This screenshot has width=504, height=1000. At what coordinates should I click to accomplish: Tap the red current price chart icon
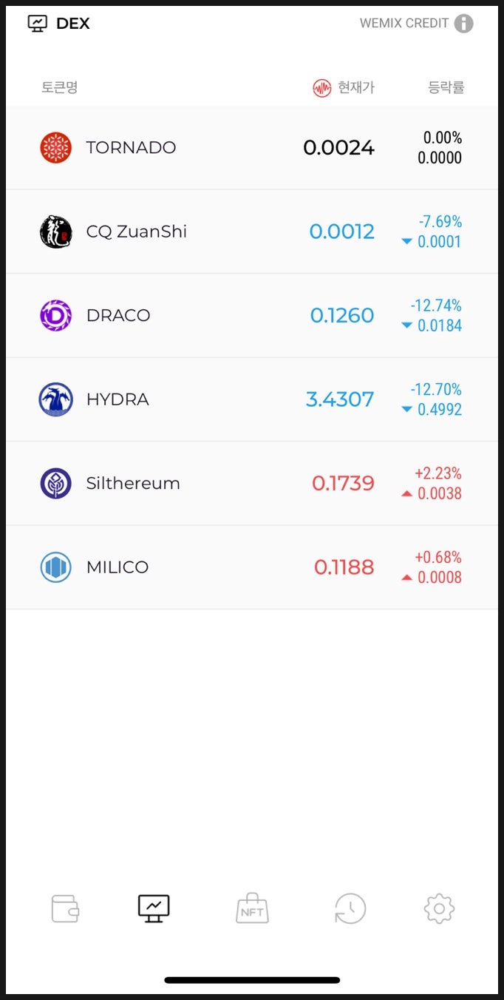tap(321, 88)
